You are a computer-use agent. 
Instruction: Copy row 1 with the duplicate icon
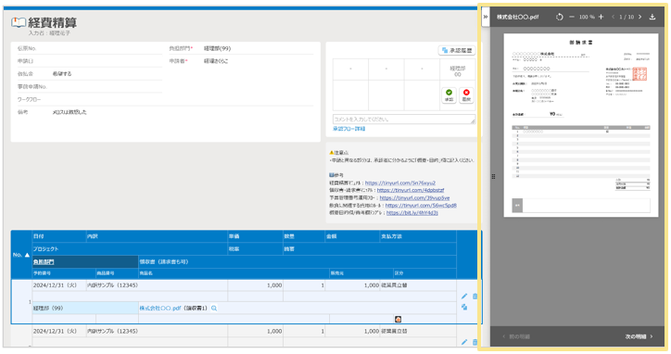pos(464,307)
